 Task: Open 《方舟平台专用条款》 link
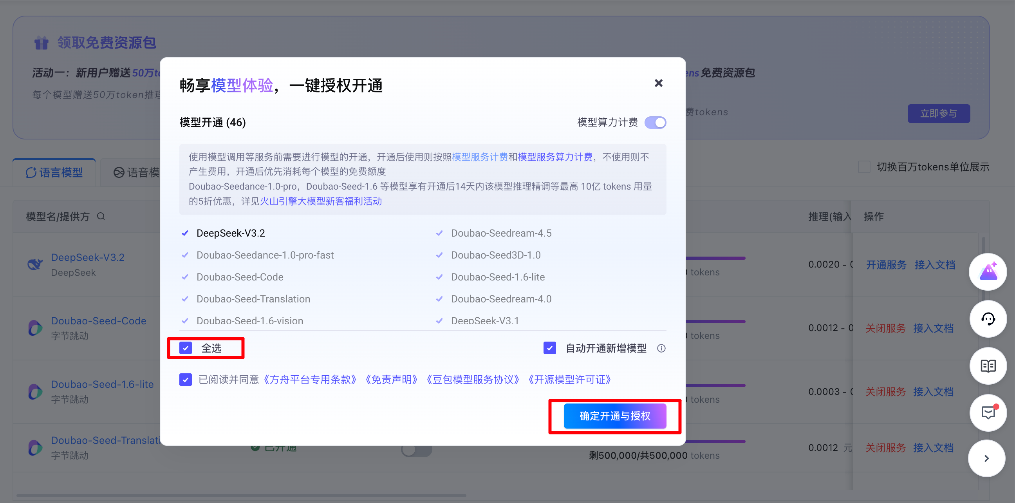[x=310, y=380]
